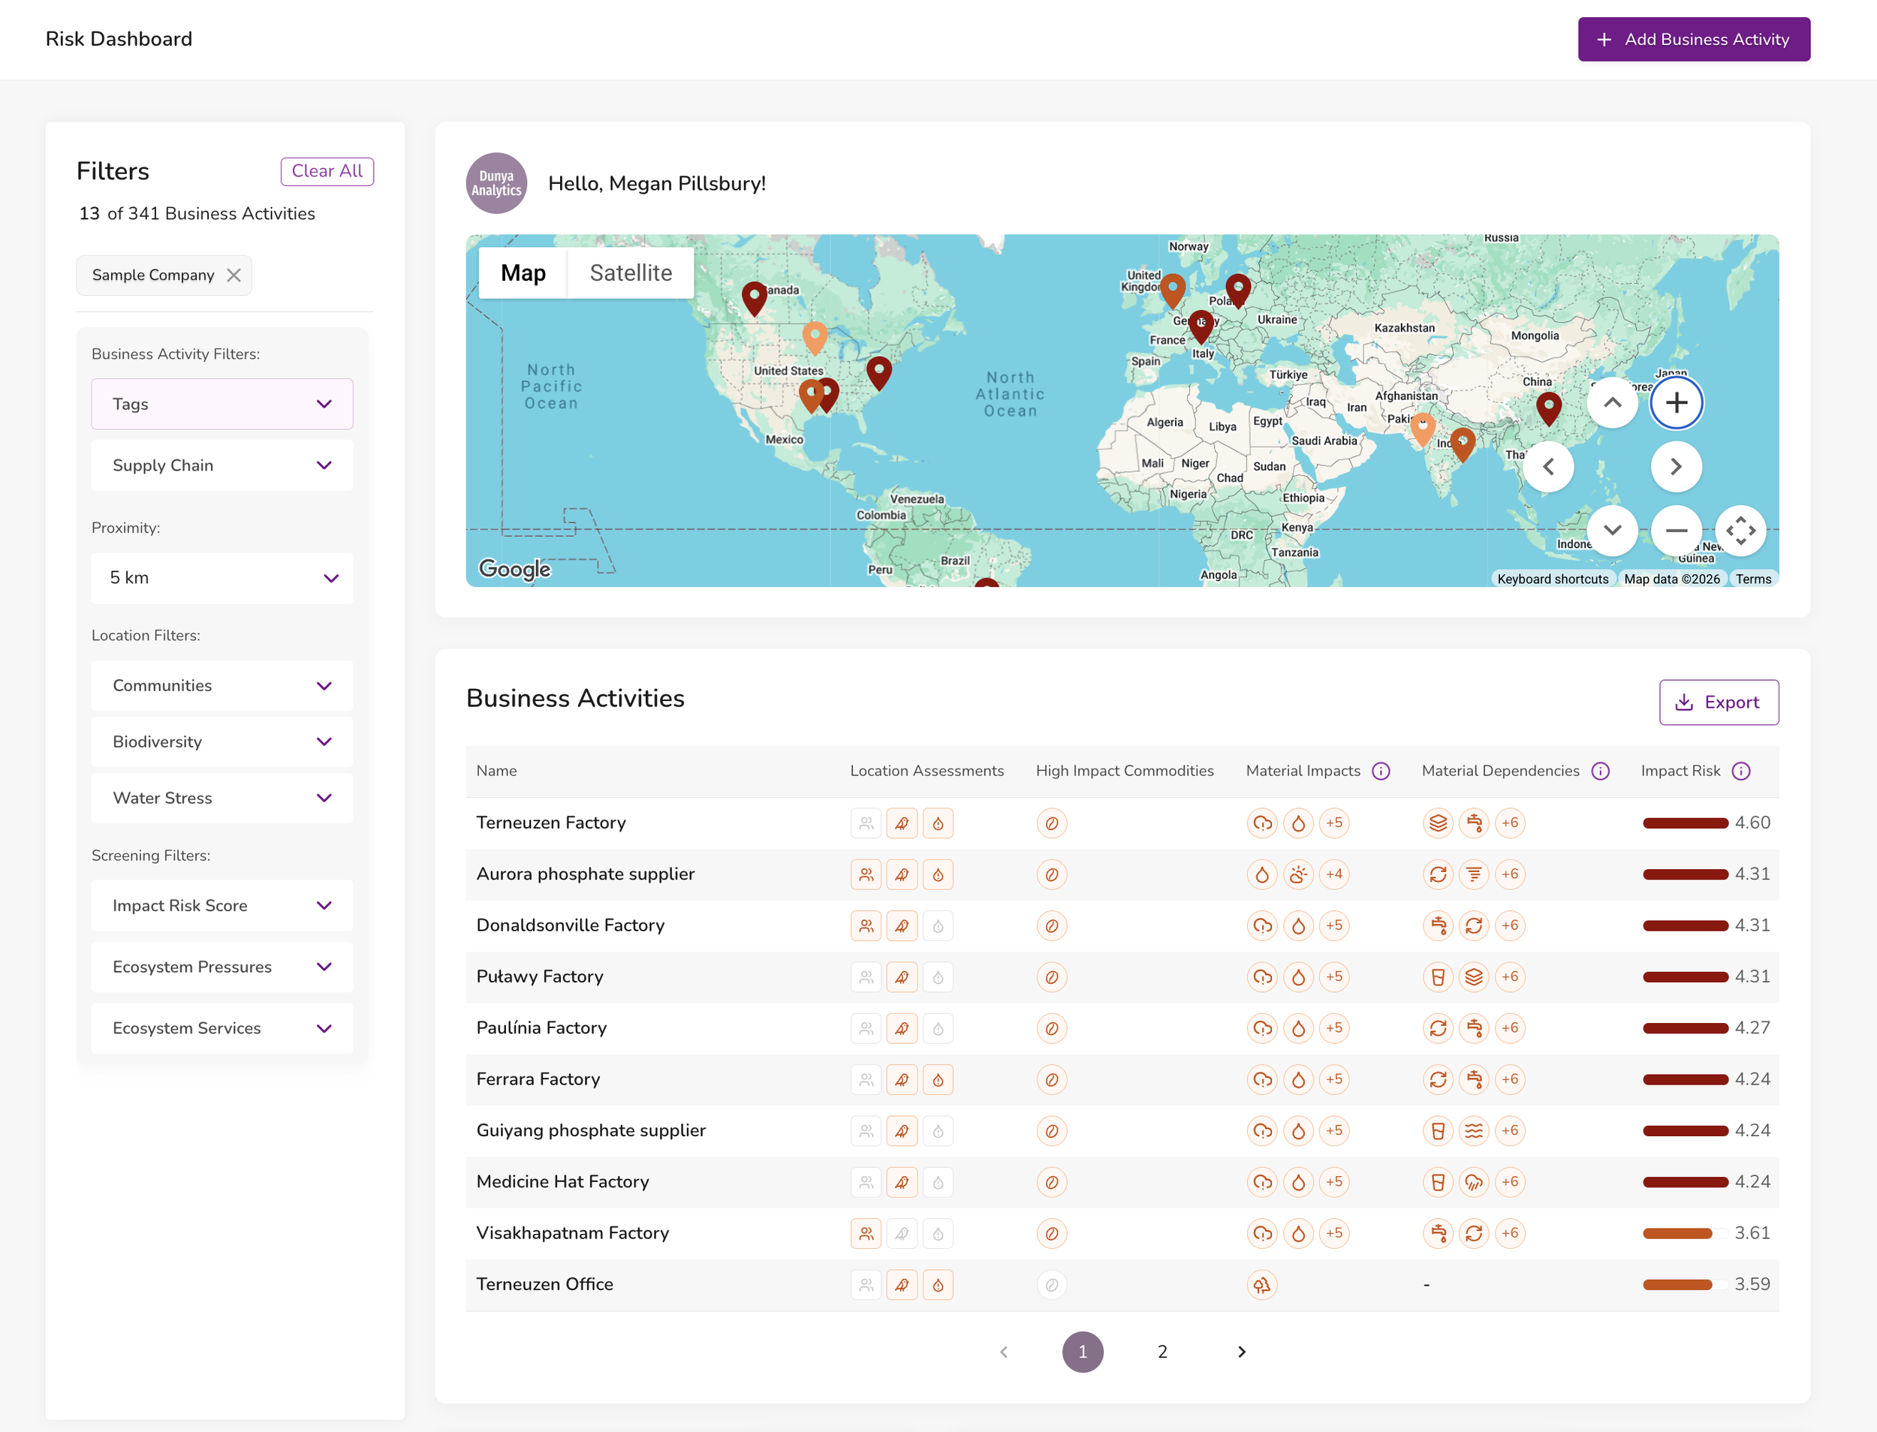Click high impact commodity icon for Puławy Factory

pyautogui.click(x=1051, y=977)
